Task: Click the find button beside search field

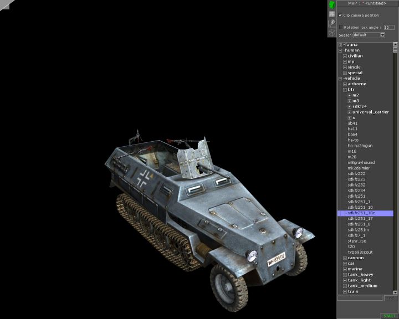Action: 391,298
